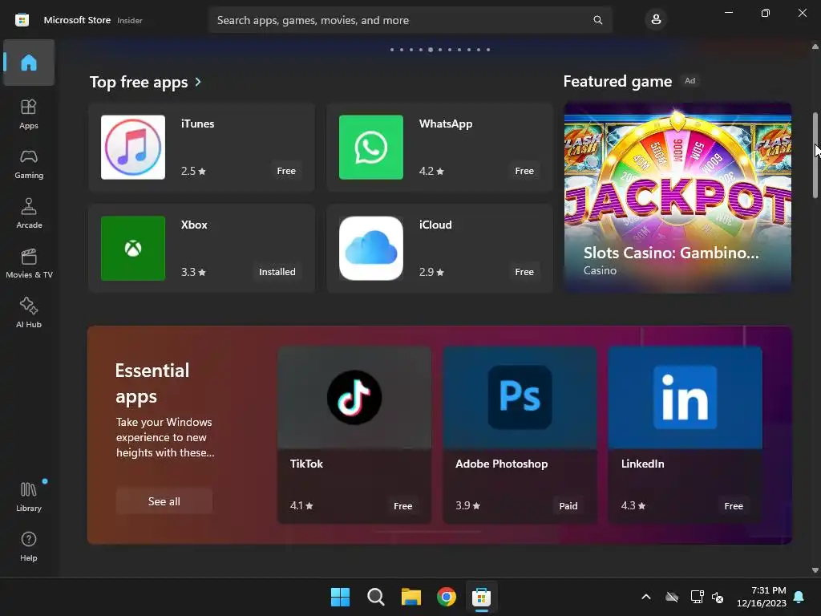Screen dimensions: 821x616
Task: Open File Explorer from the taskbar
Action: coord(411,597)
